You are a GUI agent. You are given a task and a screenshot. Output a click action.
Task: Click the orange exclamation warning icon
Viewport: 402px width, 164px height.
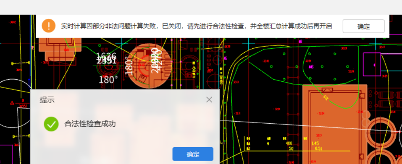pos(48,26)
